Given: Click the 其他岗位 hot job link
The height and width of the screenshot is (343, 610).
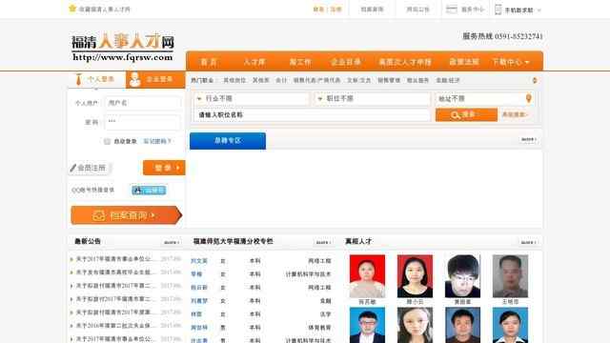Looking at the screenshot, I should [x=234, y=80].
